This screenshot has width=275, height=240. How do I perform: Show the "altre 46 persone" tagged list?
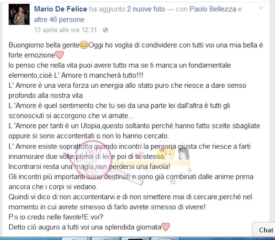point(59,20)
